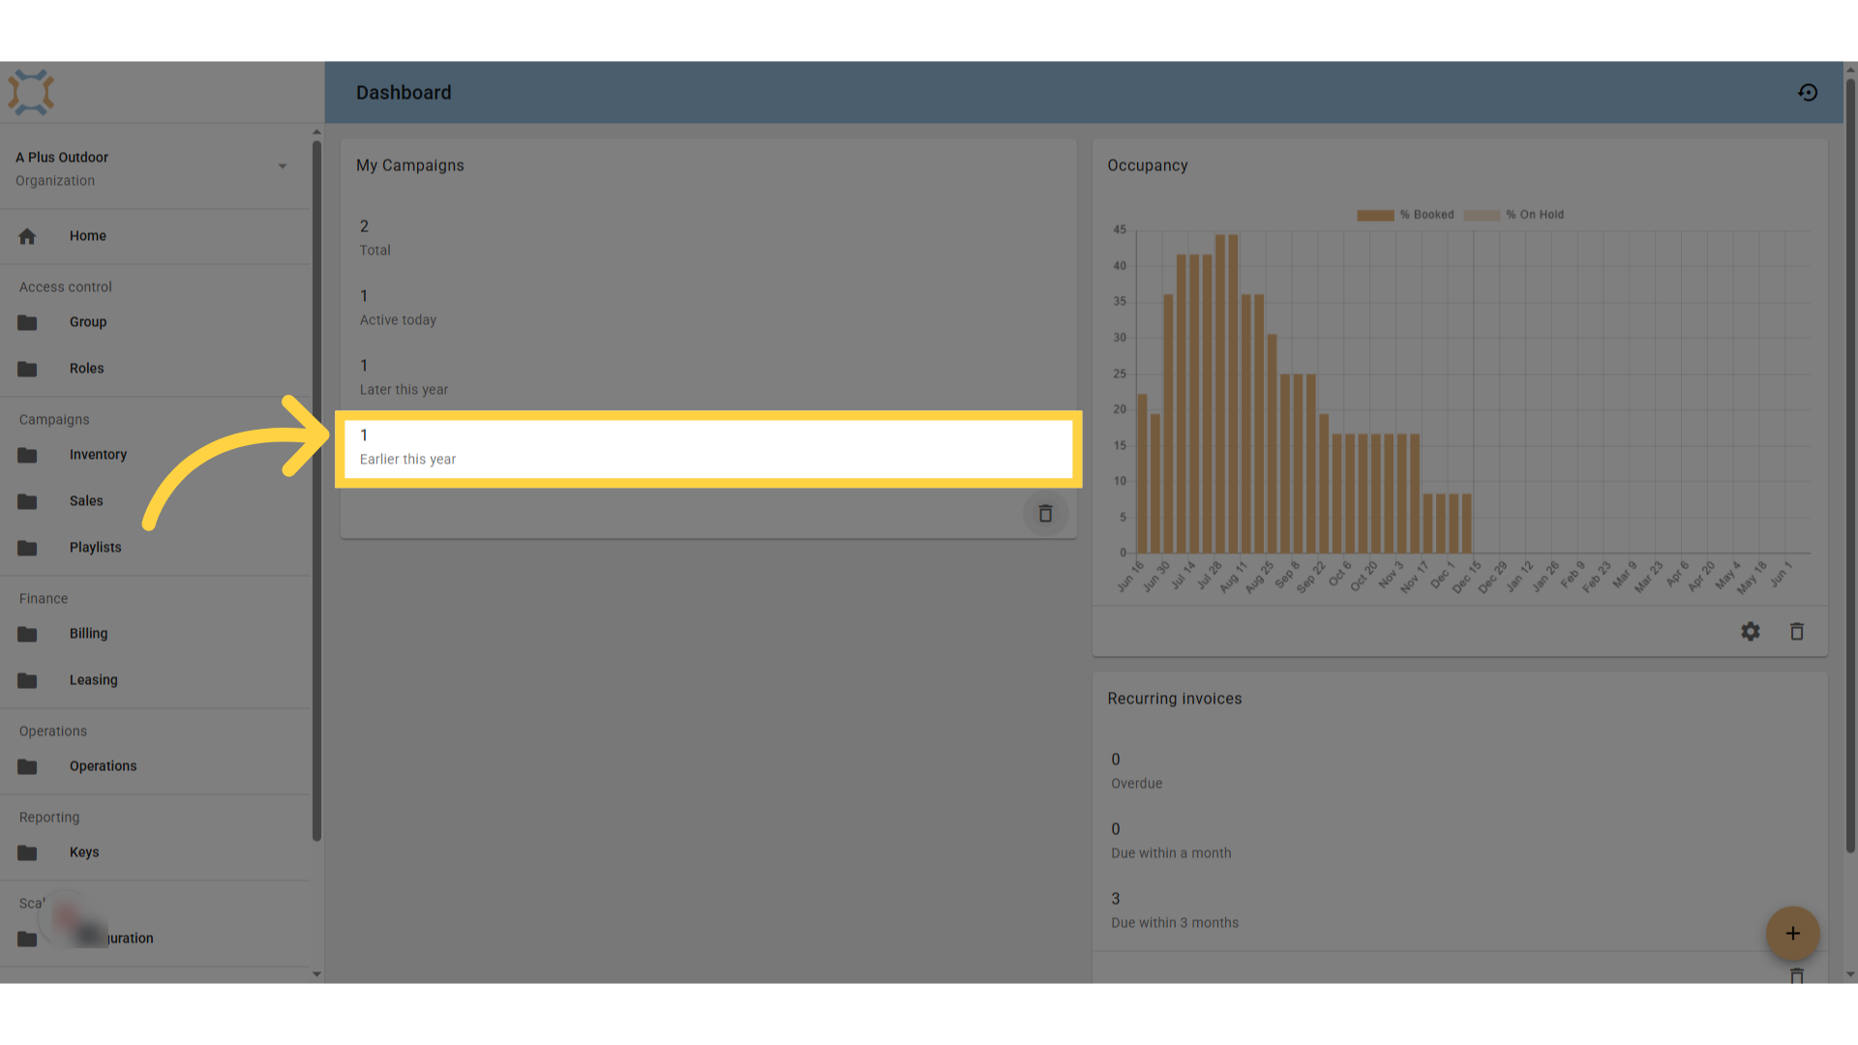1858x1045 pixels.
Task: Click the app logo in top corner
Action: 31,93
